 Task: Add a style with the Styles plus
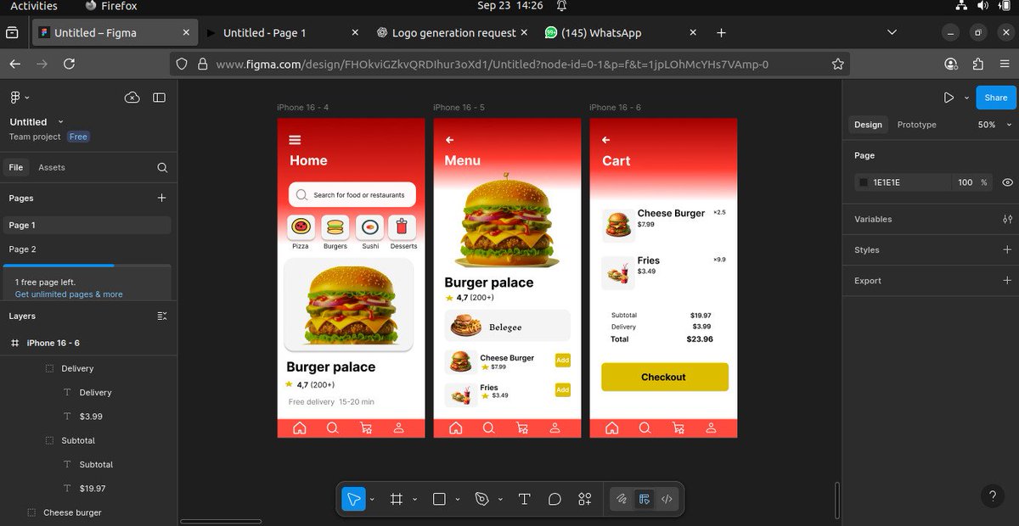coord(1007,249)
